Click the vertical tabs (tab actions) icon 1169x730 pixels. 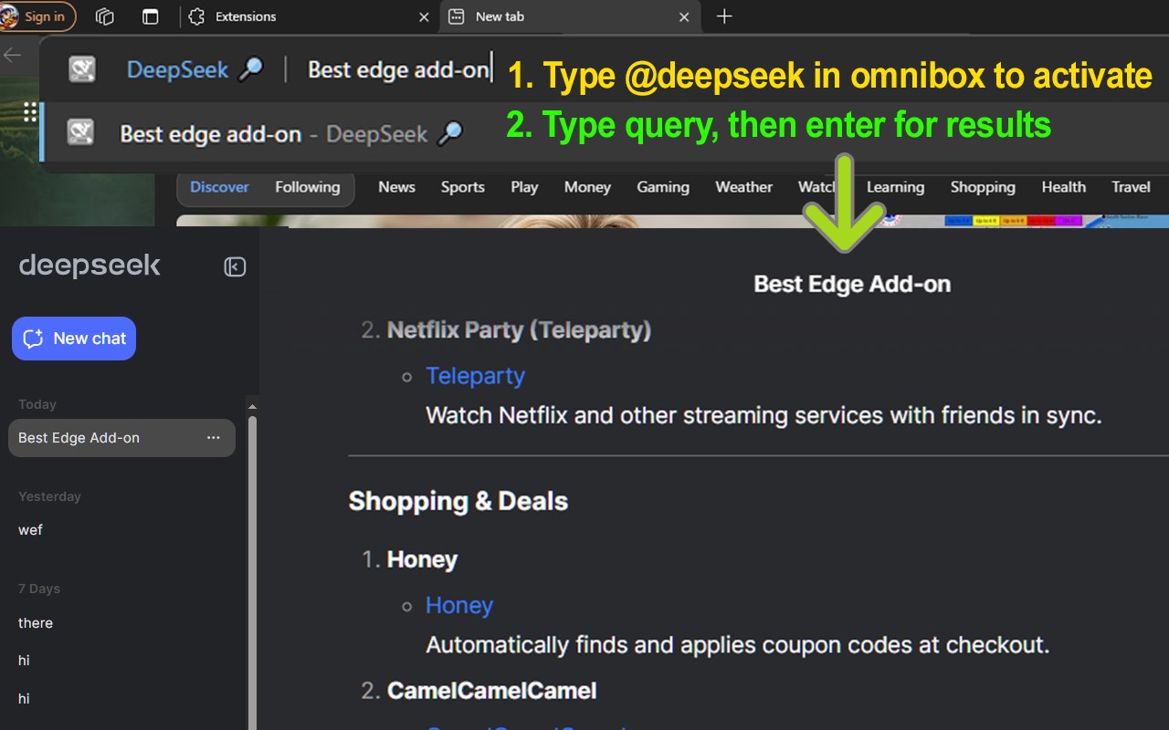151,16
